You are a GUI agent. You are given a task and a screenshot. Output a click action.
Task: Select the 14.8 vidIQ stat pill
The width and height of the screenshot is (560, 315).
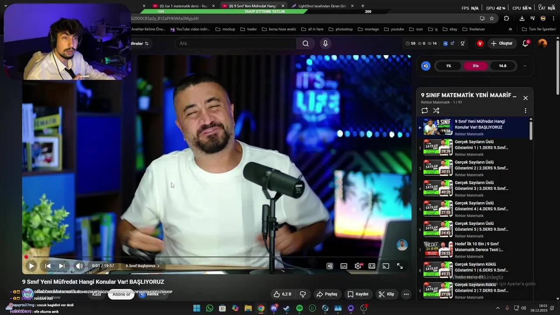[503, 66]
